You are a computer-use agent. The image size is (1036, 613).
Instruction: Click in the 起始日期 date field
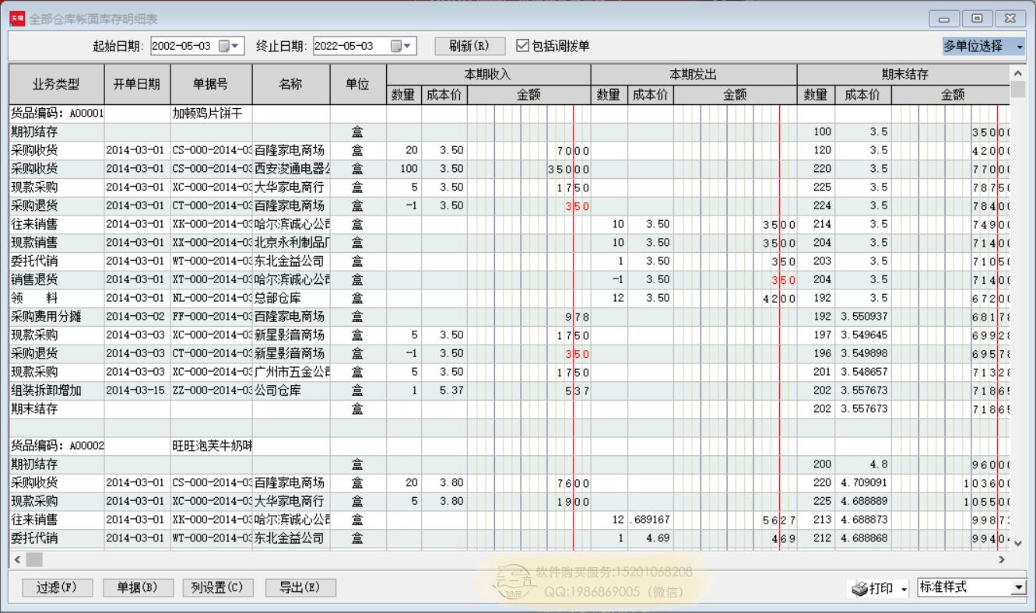pyautogui.click(x=182, y=47)
